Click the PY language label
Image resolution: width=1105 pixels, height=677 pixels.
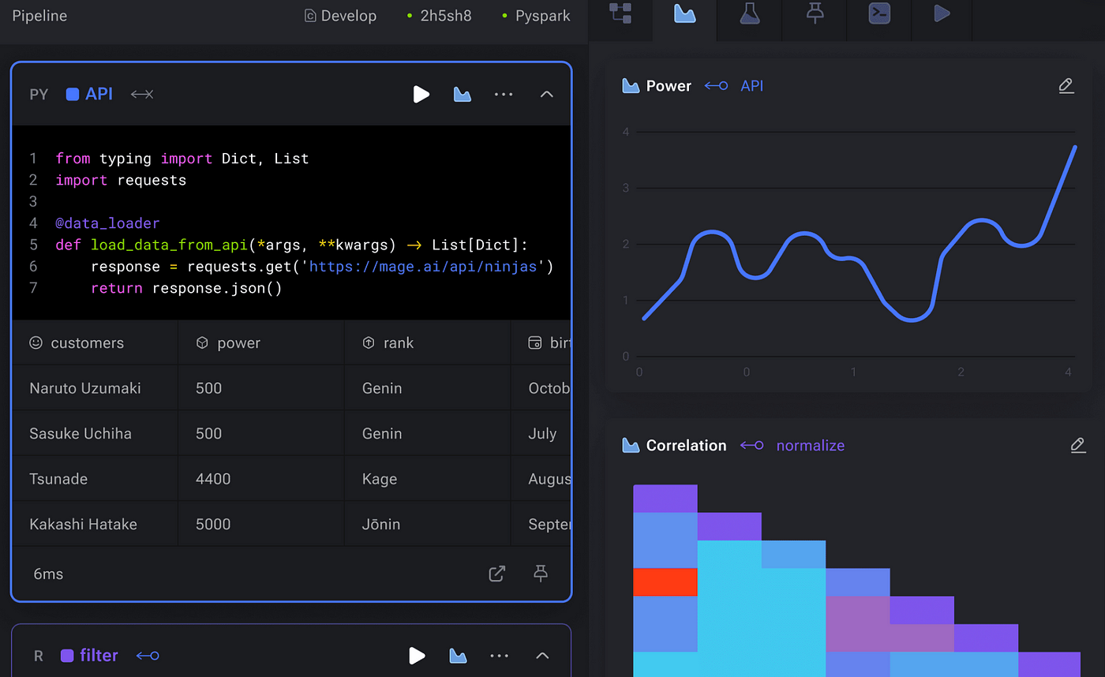[39, 95]
